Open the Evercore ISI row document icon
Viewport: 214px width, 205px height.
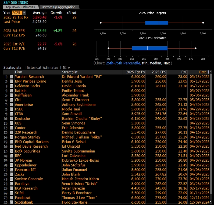[x=12, y=170]
